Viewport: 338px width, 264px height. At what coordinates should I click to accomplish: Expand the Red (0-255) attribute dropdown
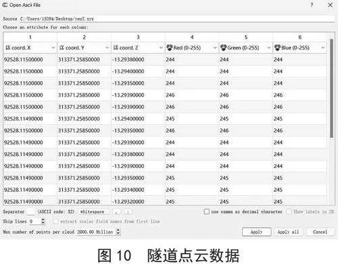pos(192,48)
